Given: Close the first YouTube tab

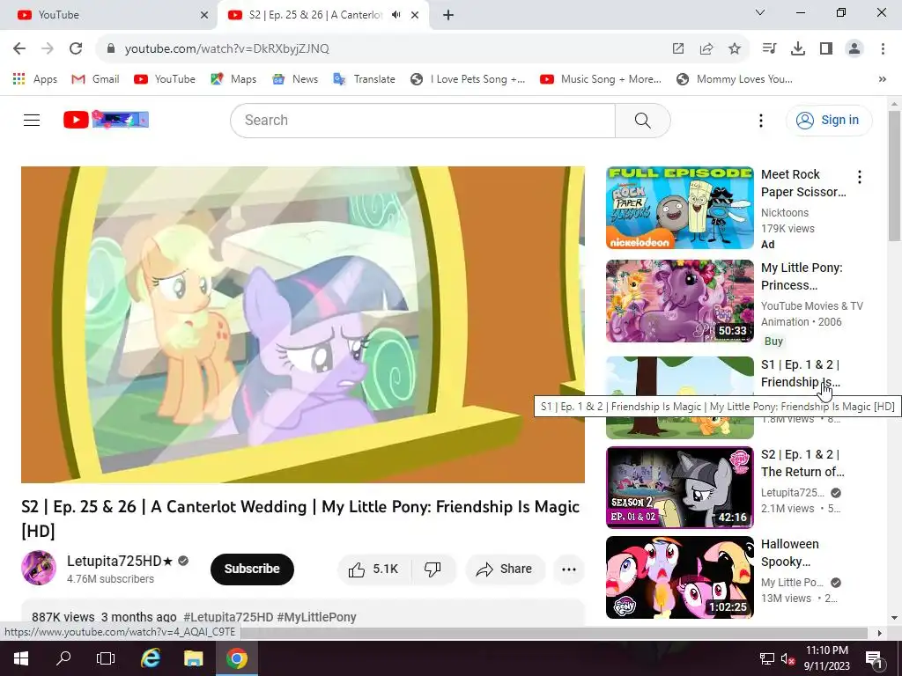Looking at the screenshot, I should pos(204,15).
